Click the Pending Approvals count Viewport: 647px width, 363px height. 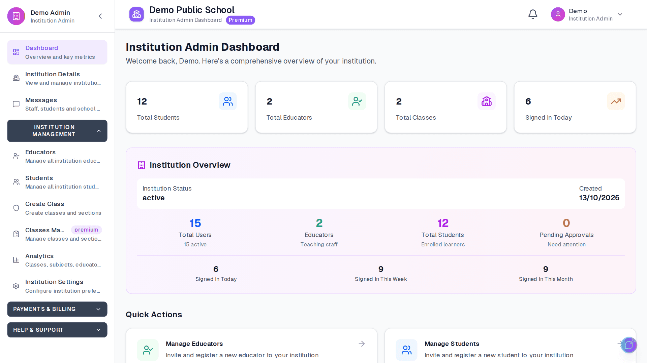pyautogui.click(x=566, y=223)
